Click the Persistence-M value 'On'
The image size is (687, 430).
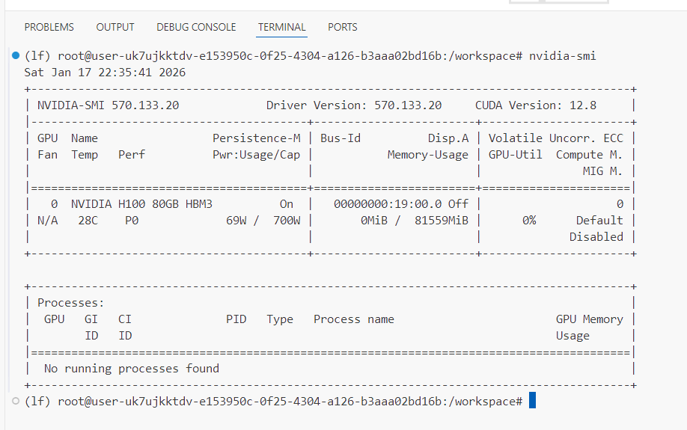(287, 204)
